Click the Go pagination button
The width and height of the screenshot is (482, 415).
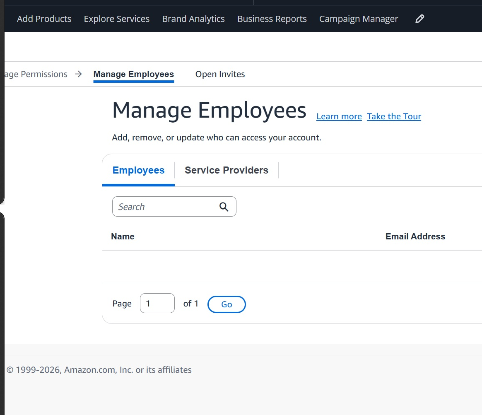pyautogui.click(x=227, y=304)
